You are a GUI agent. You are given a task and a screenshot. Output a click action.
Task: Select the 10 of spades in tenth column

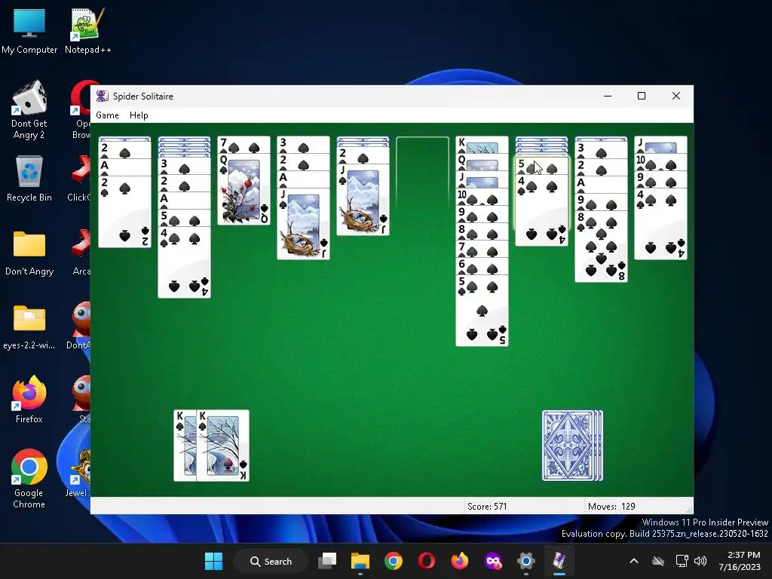[660, 162]
